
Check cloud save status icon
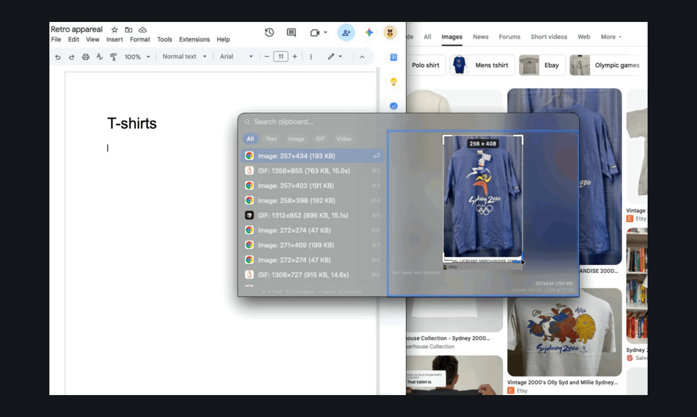[x=143, y=30]
